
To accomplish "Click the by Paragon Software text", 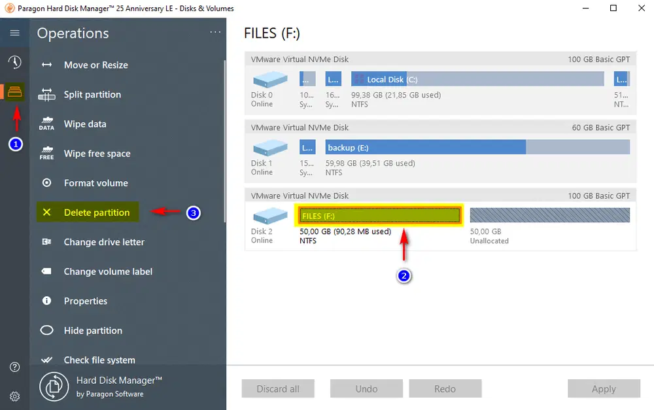I will tap(110, 394).
